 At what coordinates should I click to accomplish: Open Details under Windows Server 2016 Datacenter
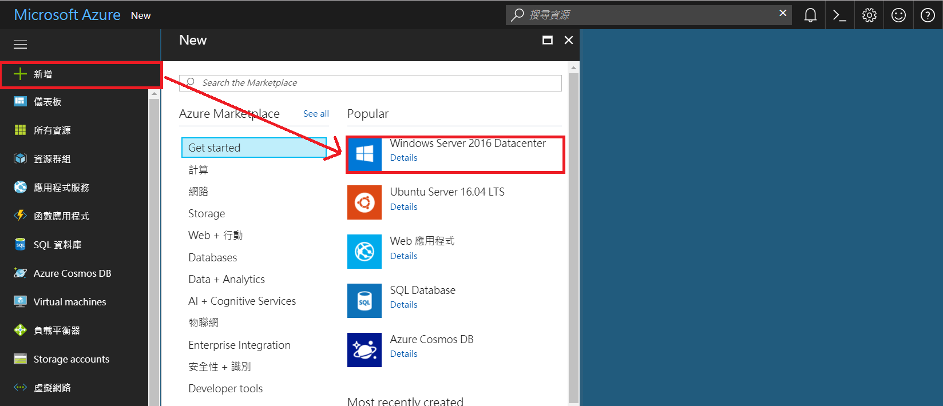pyautogui.click(x=404, y=158)
